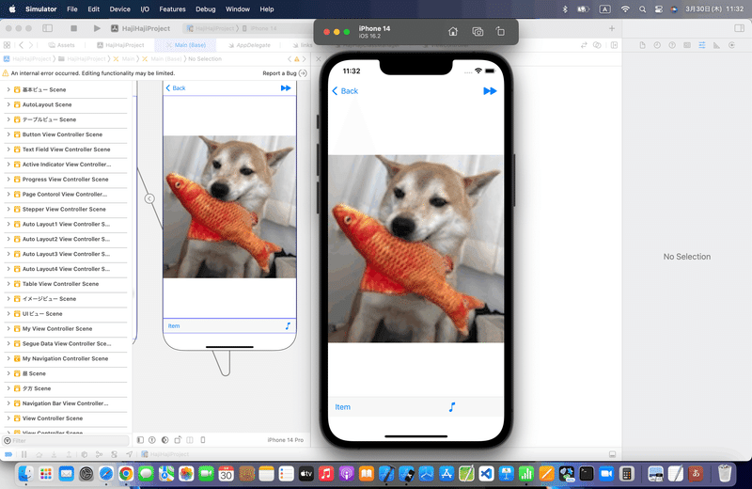Select the イメージビュー Scene row
This screenshot has width=752, height=489.
tap(66, 298)
